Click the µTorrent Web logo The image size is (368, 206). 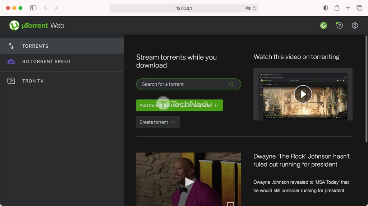point(37,25)
